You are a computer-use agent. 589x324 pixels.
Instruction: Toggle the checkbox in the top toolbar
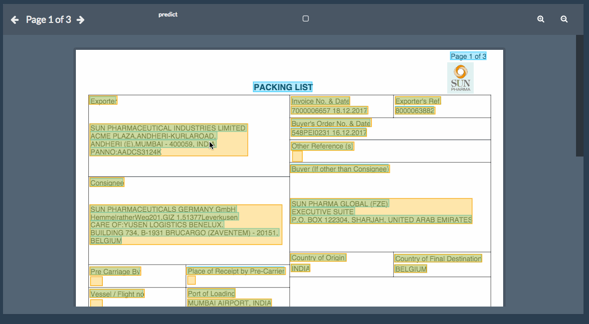point(306,19)
